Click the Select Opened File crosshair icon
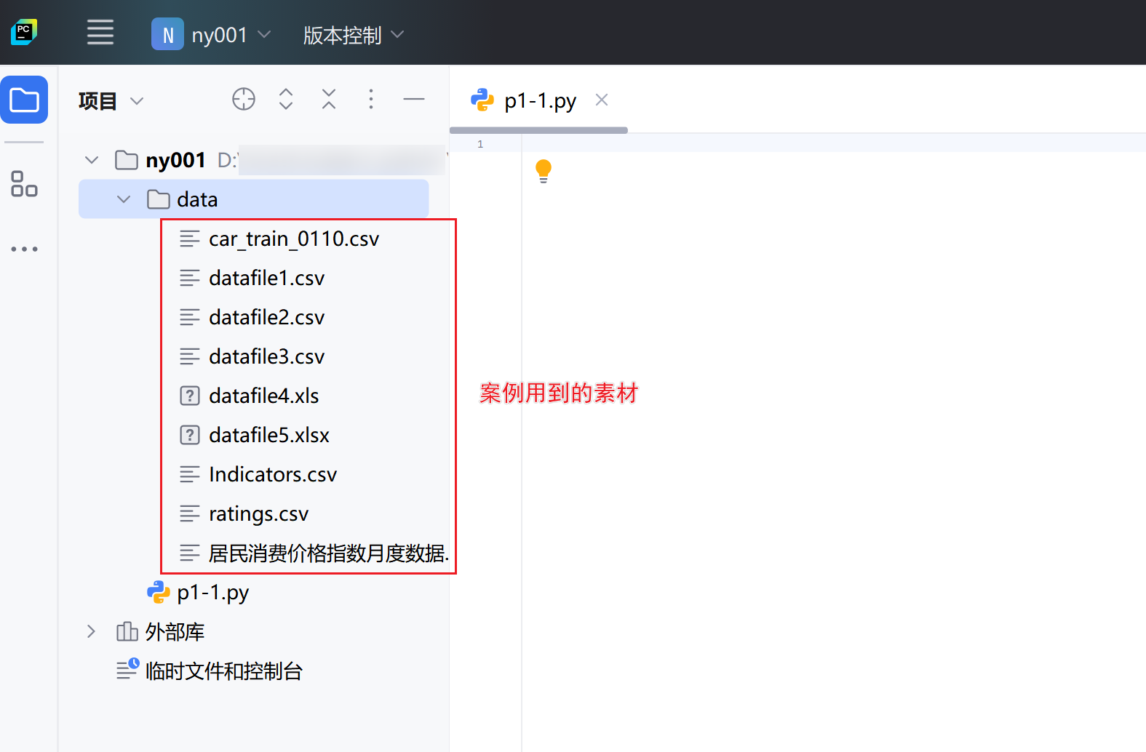 click(x=244, y=99)
